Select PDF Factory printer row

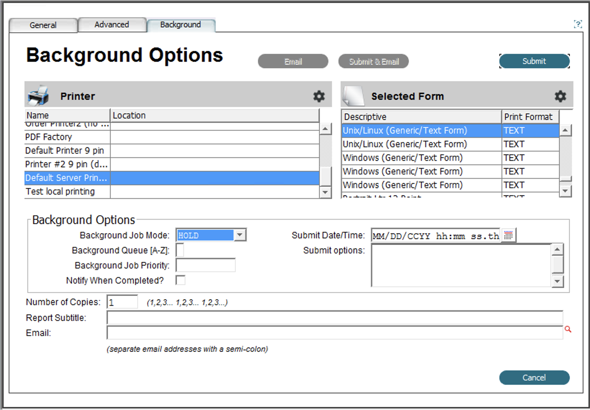point(67,137)
